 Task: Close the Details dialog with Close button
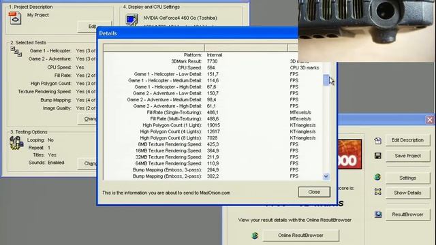tap(314, 192)
